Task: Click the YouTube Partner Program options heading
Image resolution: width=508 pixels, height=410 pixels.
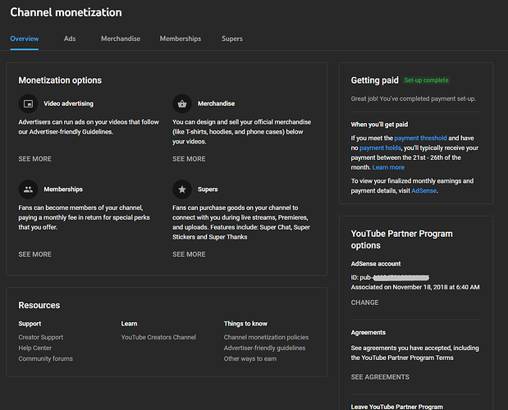Action: 402,239
